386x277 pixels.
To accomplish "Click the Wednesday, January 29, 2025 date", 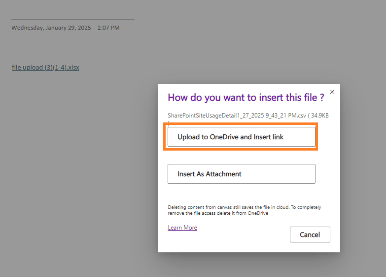I will (51, 28).
